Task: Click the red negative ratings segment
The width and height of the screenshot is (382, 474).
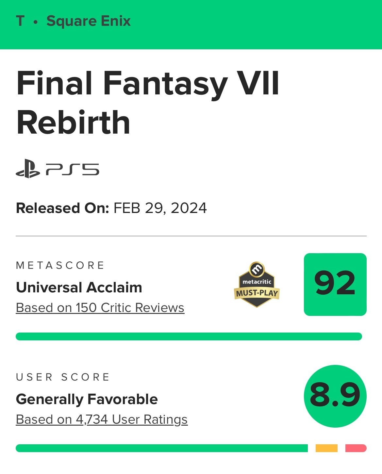Action: tap(356, 448)
